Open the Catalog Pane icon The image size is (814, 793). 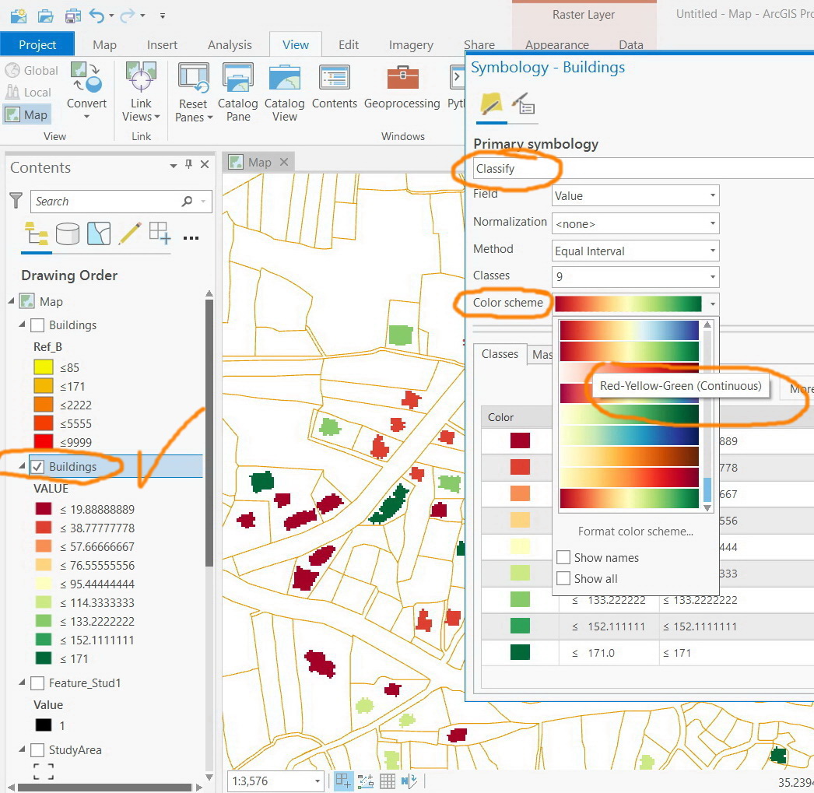coord(238,78)
